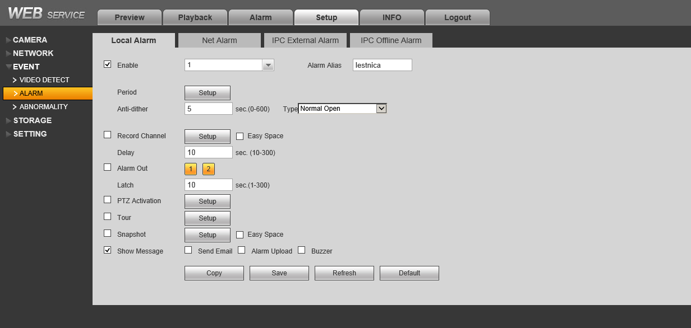Click Period Setup button

[208, 93]
